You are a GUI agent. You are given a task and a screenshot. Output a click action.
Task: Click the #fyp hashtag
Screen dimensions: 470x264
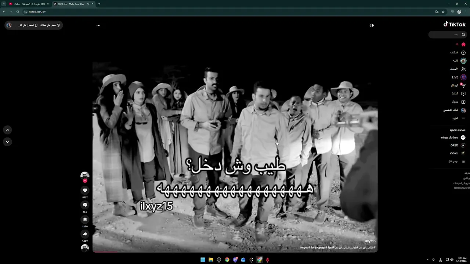[330, 247]
